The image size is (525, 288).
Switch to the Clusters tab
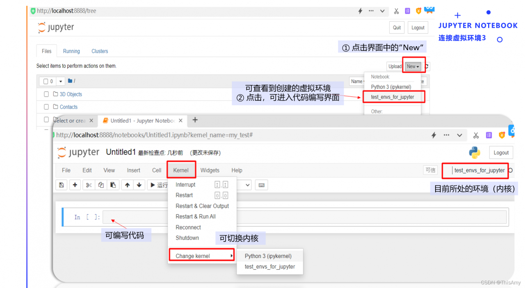coord(100,51)
